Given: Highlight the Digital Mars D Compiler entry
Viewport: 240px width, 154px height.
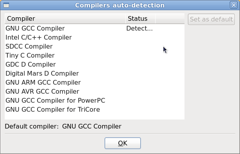Looking at the screenshot, I should [x=95, y=73].
